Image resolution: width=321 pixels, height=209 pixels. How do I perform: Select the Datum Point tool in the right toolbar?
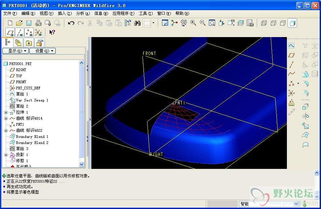point(291,84)
